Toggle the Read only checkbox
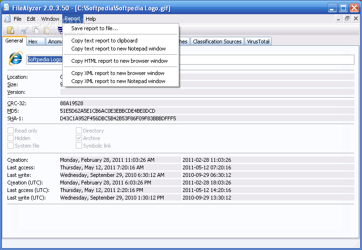The height and width of the screenshot is (250, 362). pos(10,131)
